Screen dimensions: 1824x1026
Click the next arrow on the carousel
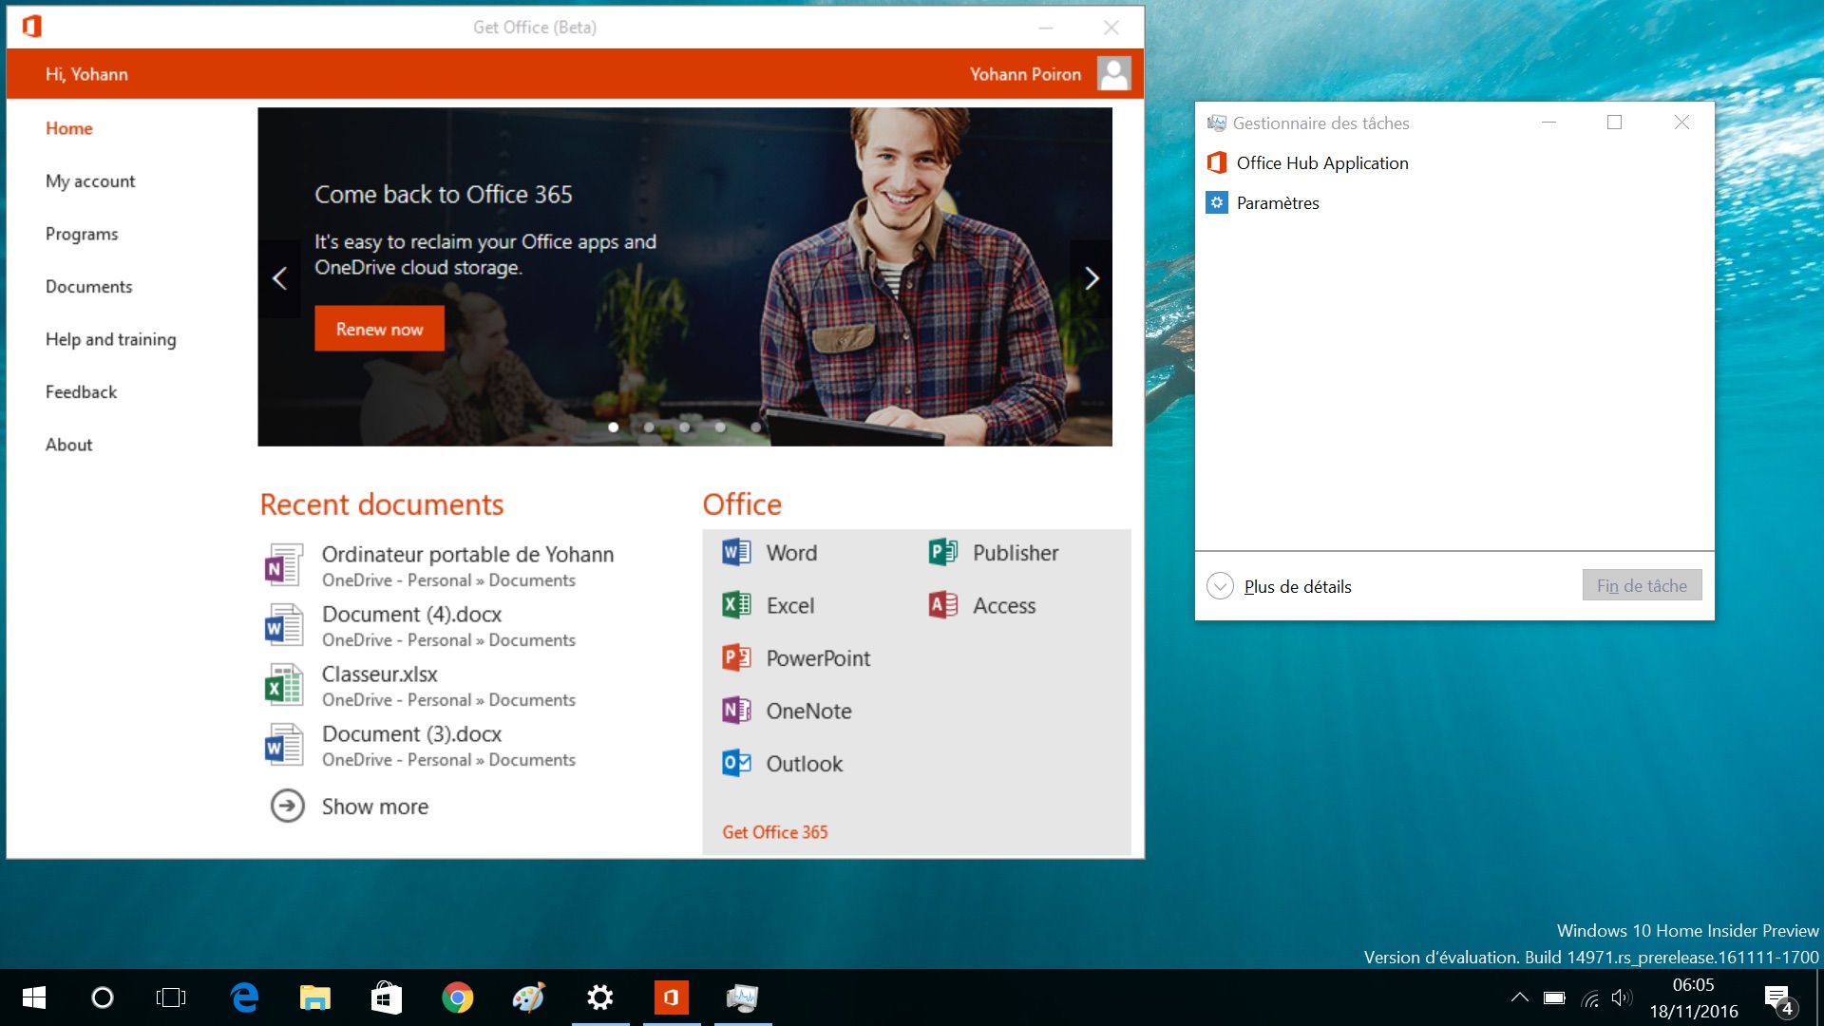point(1091,277)
